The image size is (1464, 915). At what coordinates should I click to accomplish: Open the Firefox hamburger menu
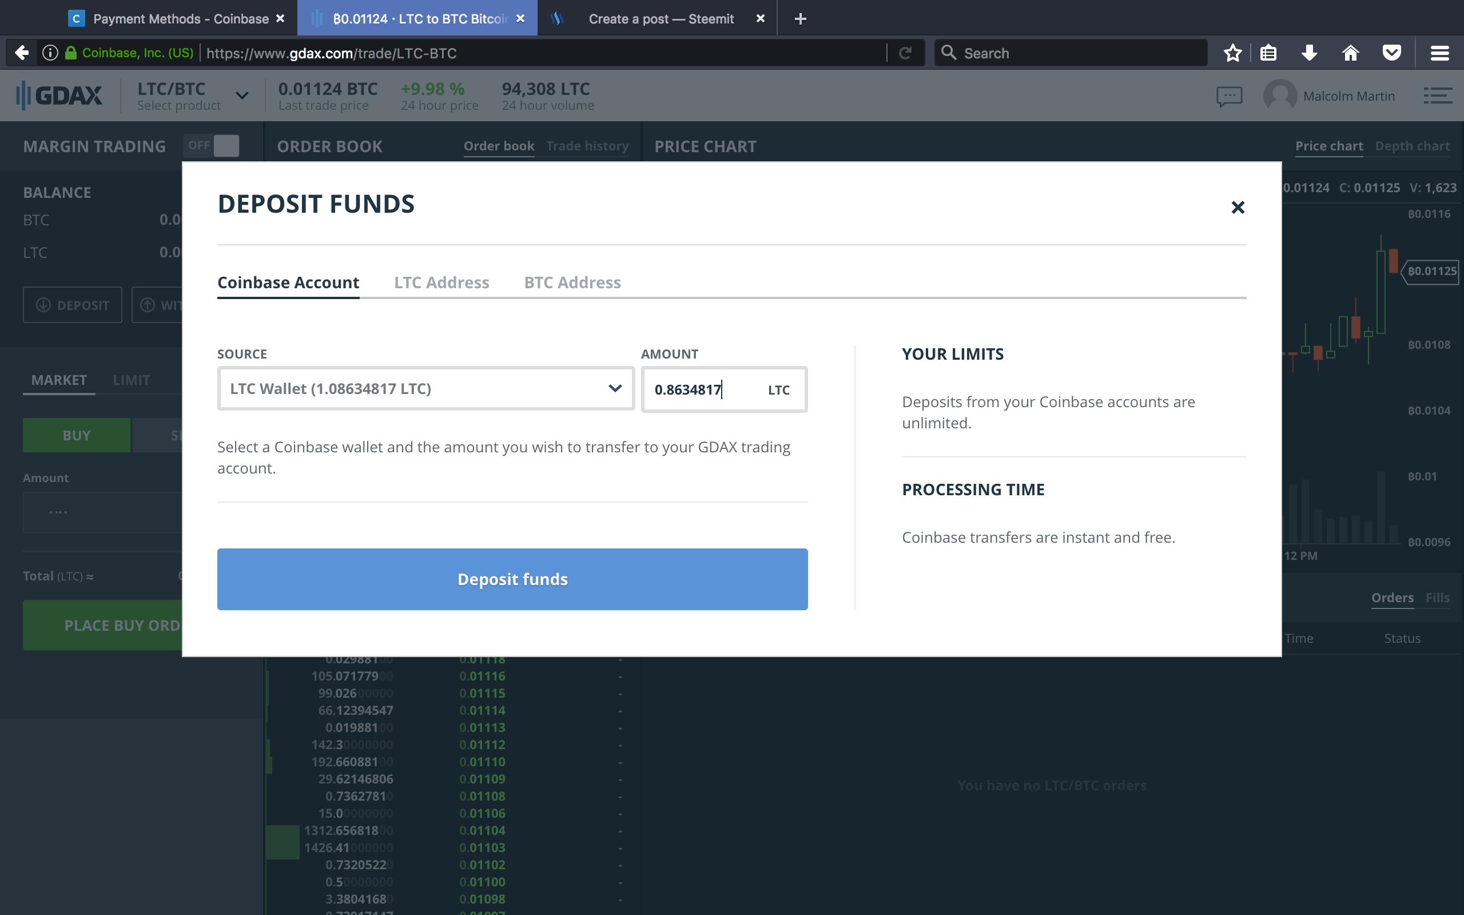pos(1439,53)
